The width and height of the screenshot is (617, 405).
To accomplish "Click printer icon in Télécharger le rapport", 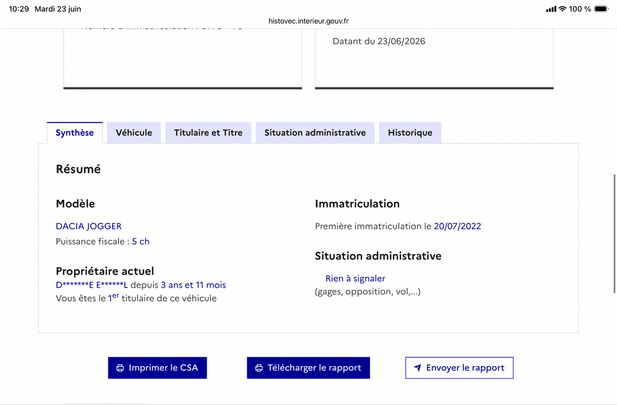I will (x=259, y=368).
